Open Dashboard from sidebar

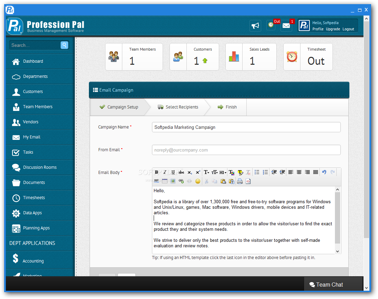pos(40,61)
